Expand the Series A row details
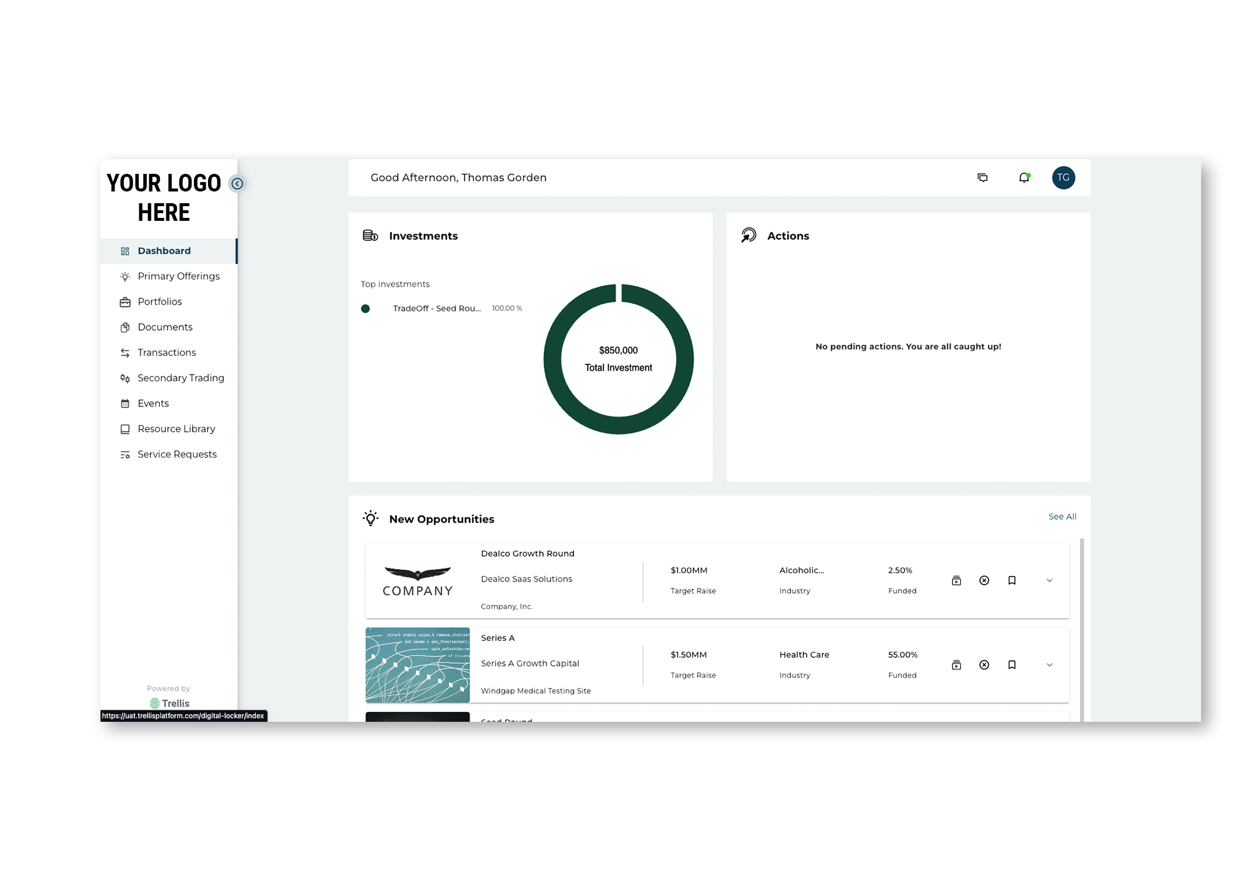The width and height of the screenshot is (1234, 881). (1049, 665)
